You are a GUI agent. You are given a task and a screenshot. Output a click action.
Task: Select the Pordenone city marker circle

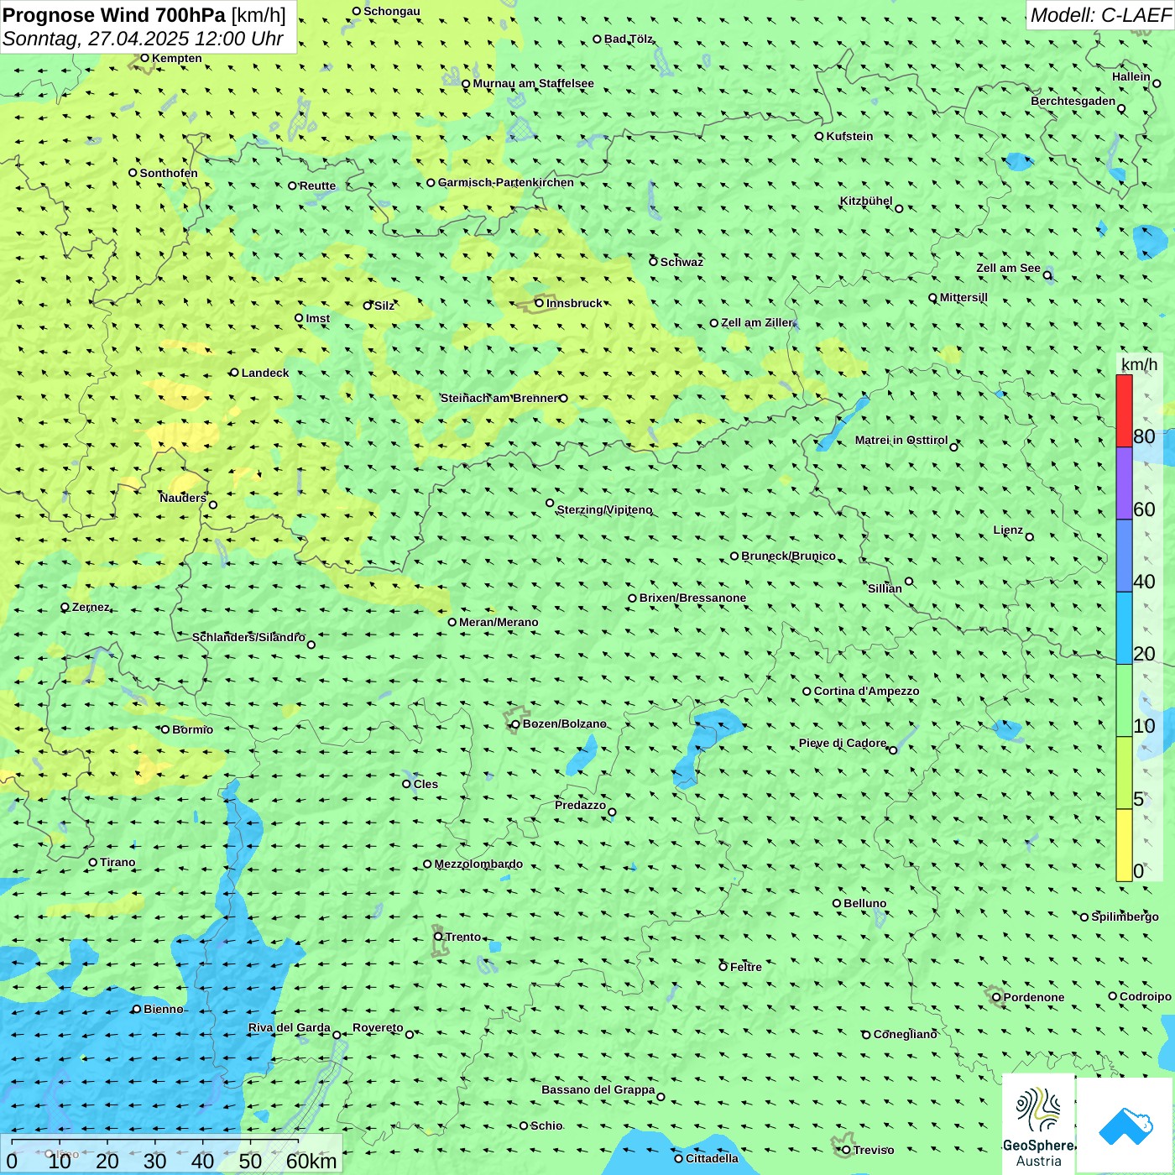click(x=996, y=997)
